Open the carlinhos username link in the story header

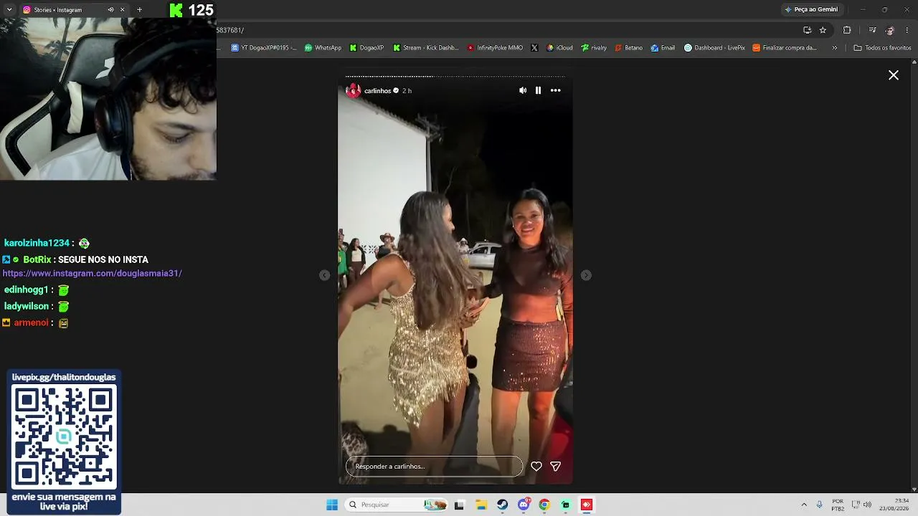coord(377,91)
